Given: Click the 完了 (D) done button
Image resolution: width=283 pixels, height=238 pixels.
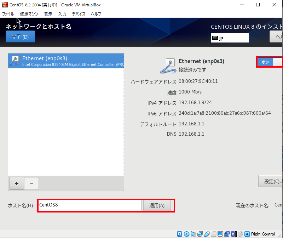Looking at the screenshot, I should click(x=20, y=37).
